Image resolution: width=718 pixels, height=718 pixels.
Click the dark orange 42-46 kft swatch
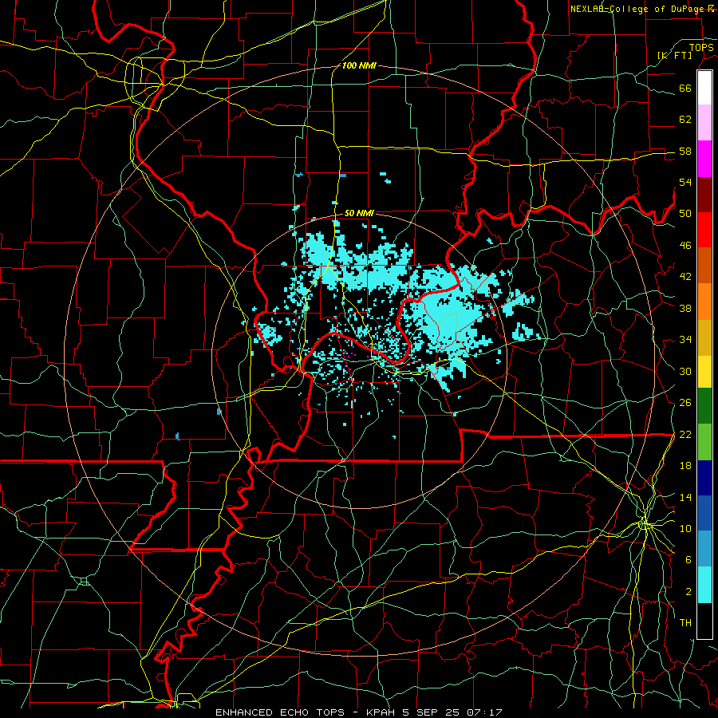click(704, 265)
